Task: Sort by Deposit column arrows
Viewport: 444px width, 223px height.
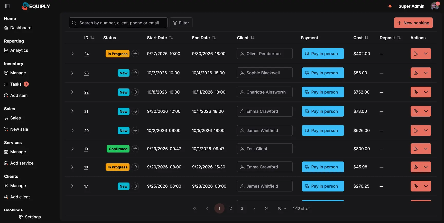Action: tap(399, 38)
